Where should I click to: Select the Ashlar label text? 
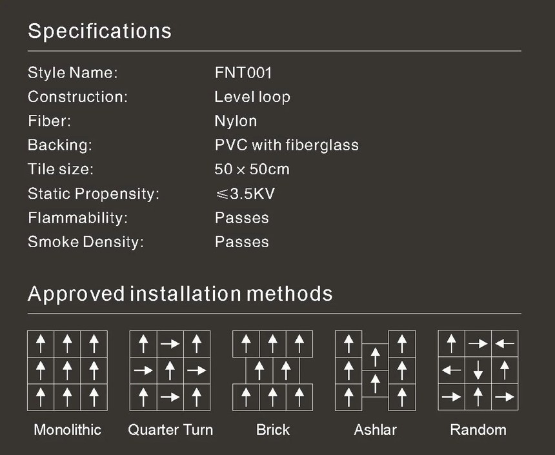coord(375,430)
